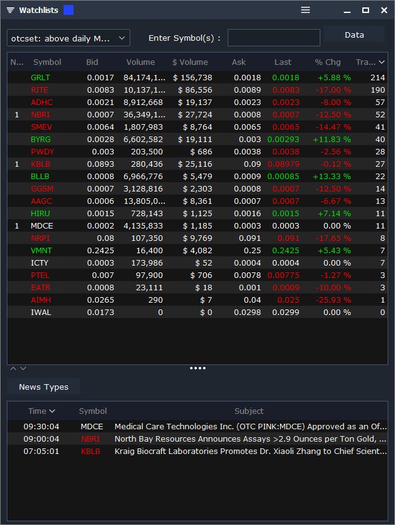
Task: Click the up arrow above News Types
Action: (x=13, y=368)
